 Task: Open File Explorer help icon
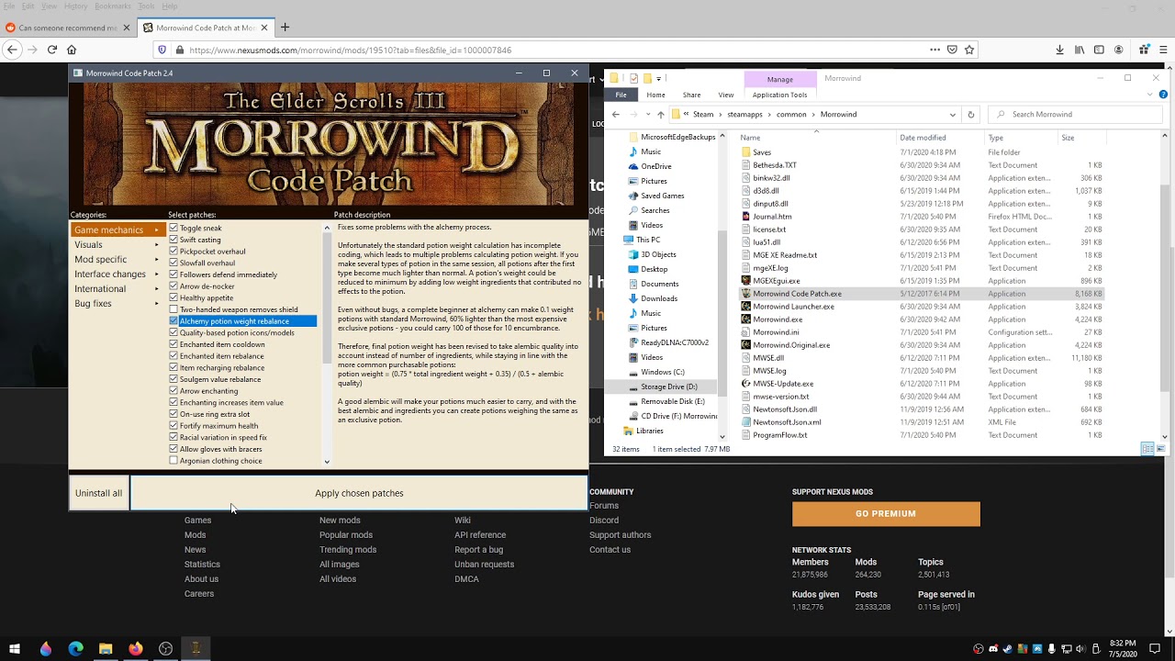[x=1164, y=95]
